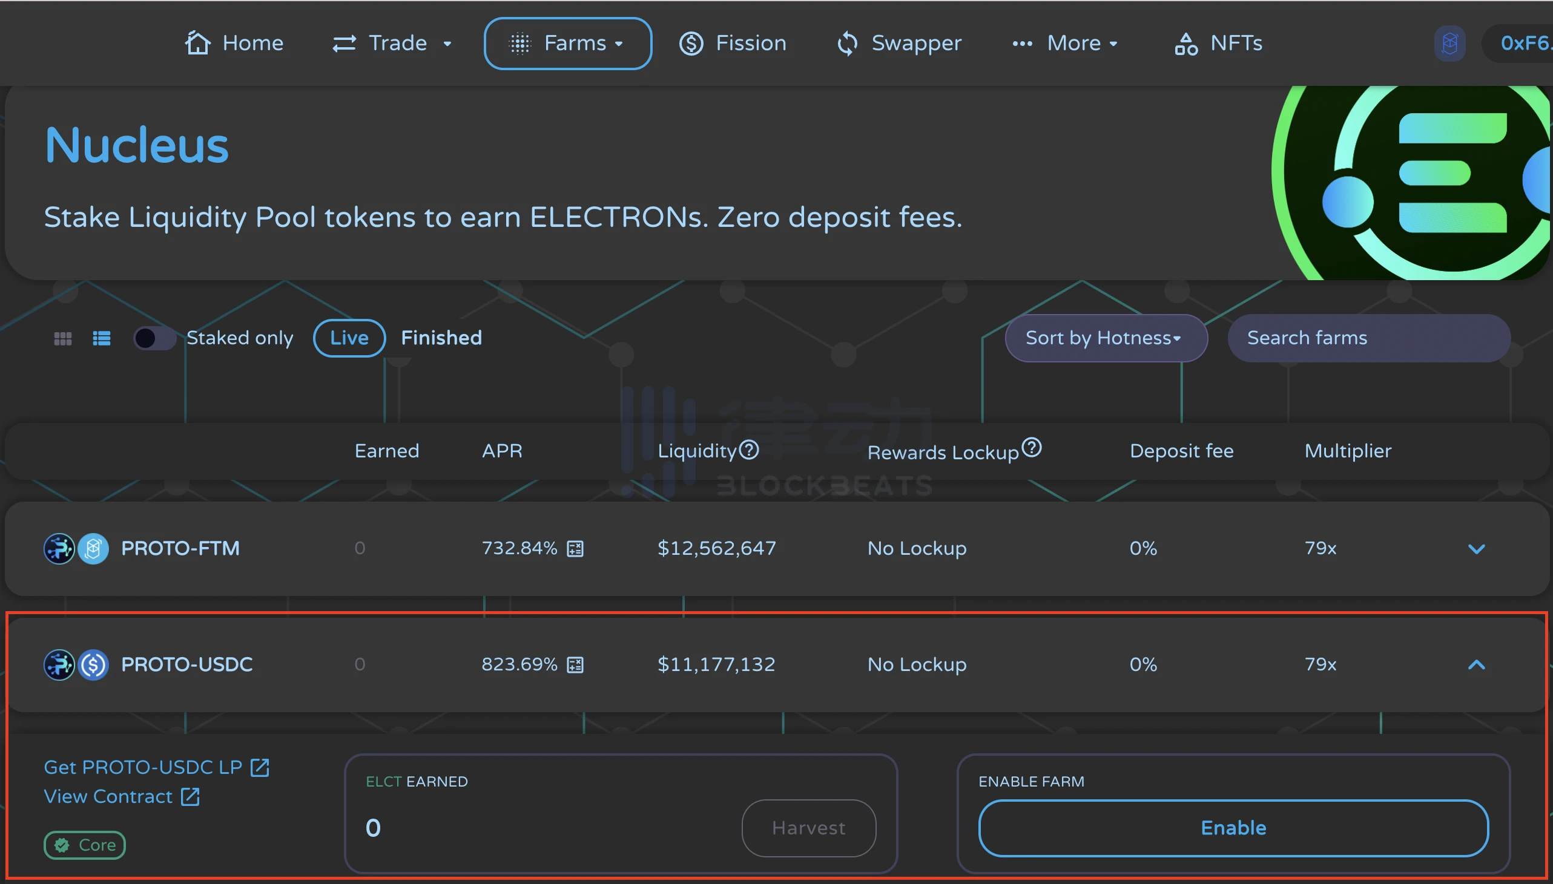
Task: Show Finished farms
Action: tap(441, 338)
